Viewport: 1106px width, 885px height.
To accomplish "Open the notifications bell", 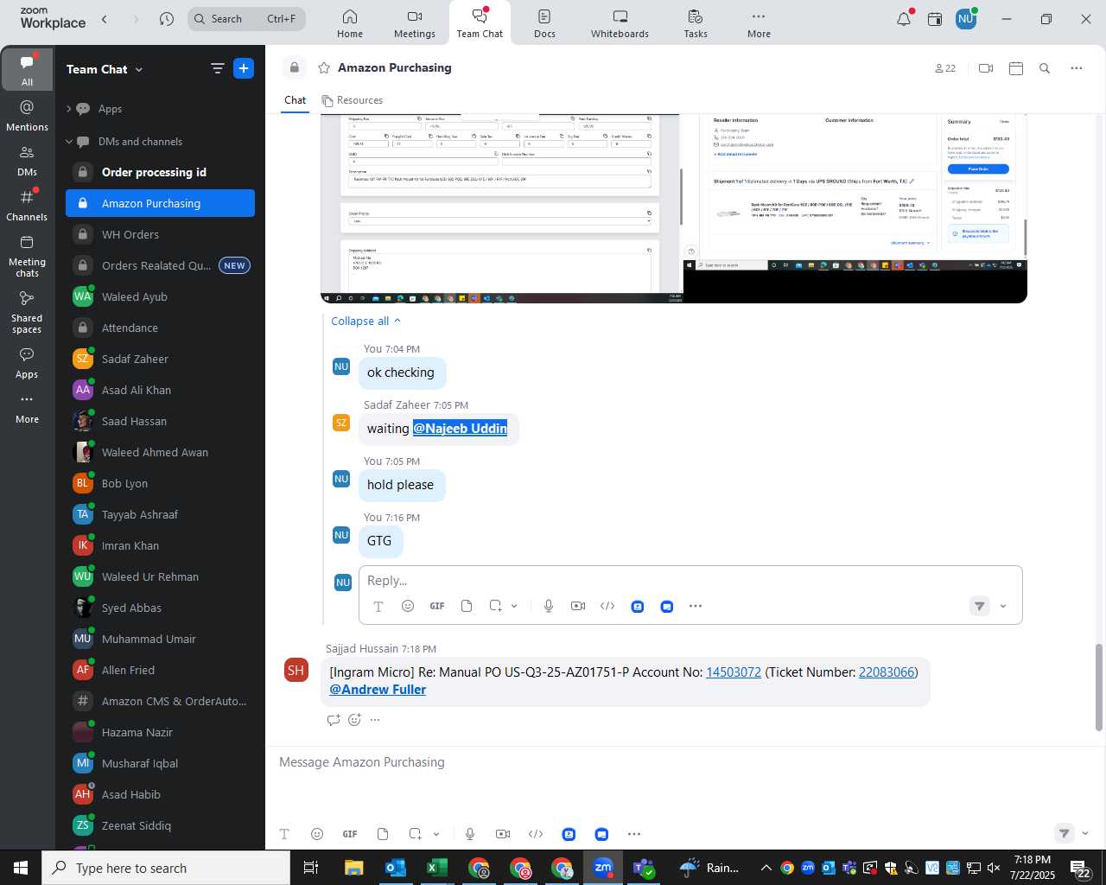I will (x=904, y=19).
